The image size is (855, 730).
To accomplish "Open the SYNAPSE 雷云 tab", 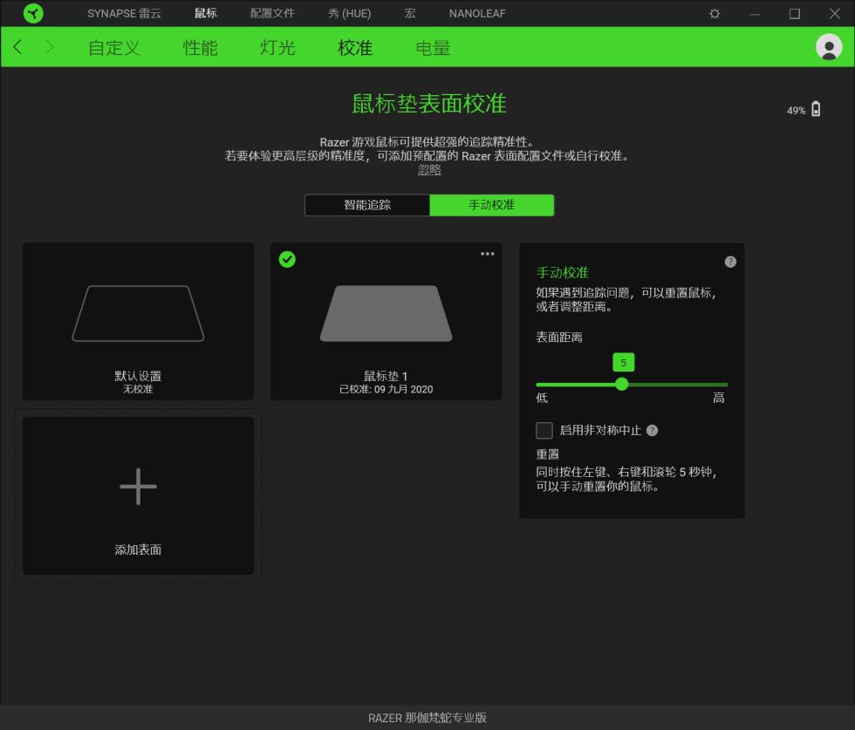I will [124, 14].
